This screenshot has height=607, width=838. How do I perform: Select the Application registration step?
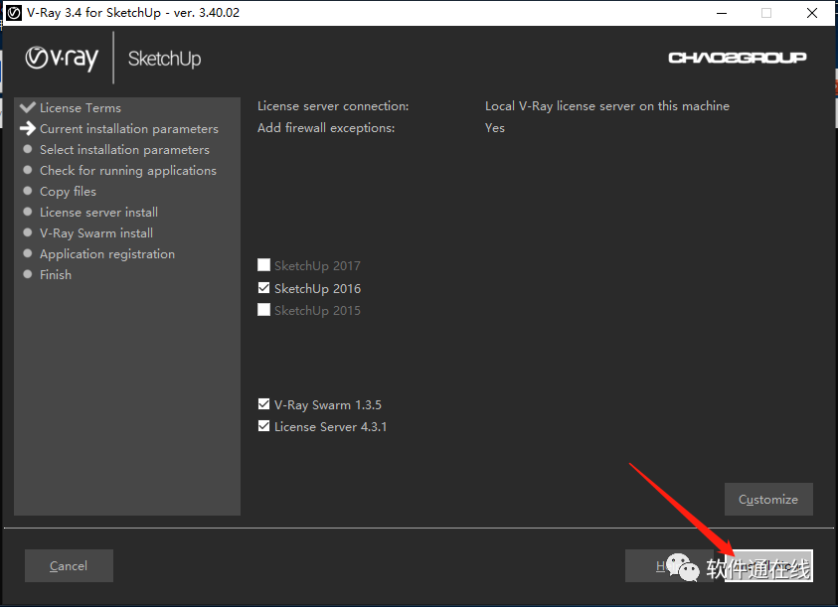point(107,253)
